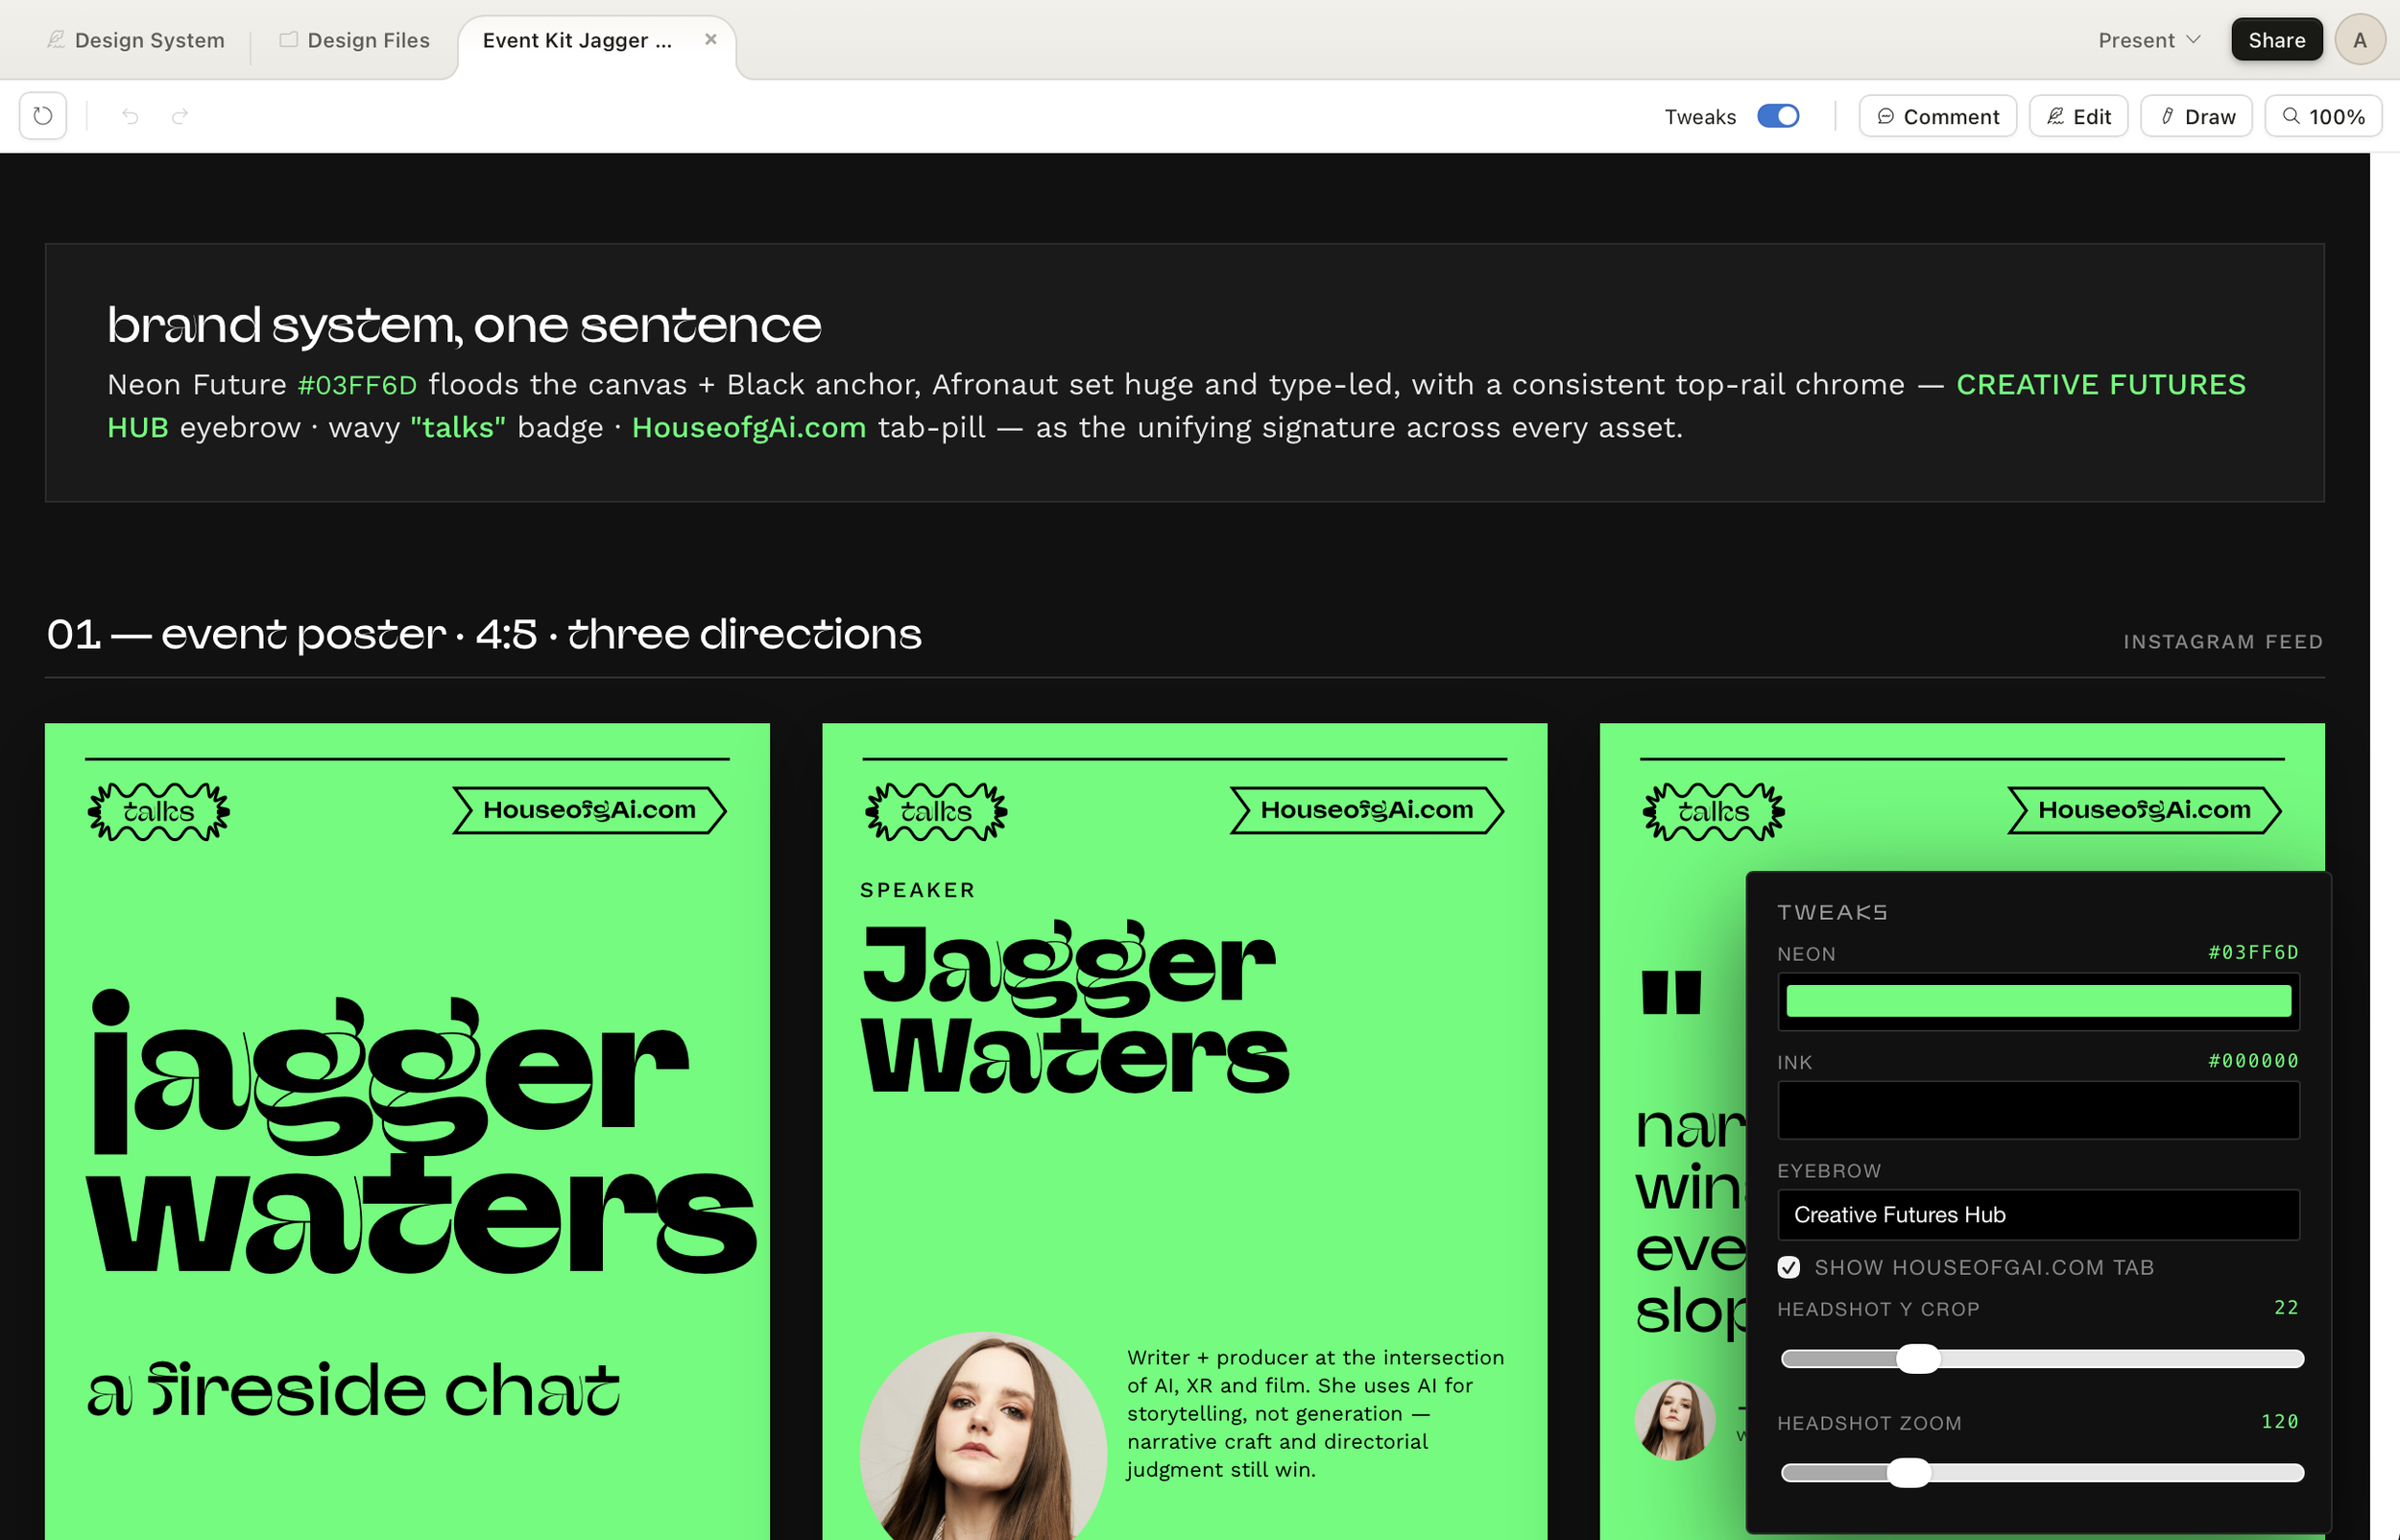Click the 'SPEAKER' label on second poster

(918, 890)
